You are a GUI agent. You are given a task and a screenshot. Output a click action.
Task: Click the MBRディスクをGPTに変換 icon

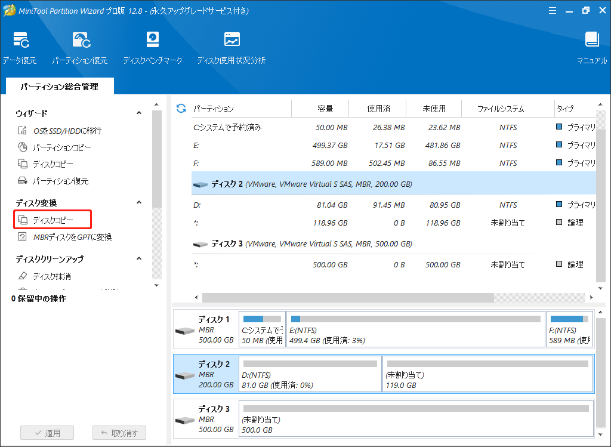pos(23,237)
